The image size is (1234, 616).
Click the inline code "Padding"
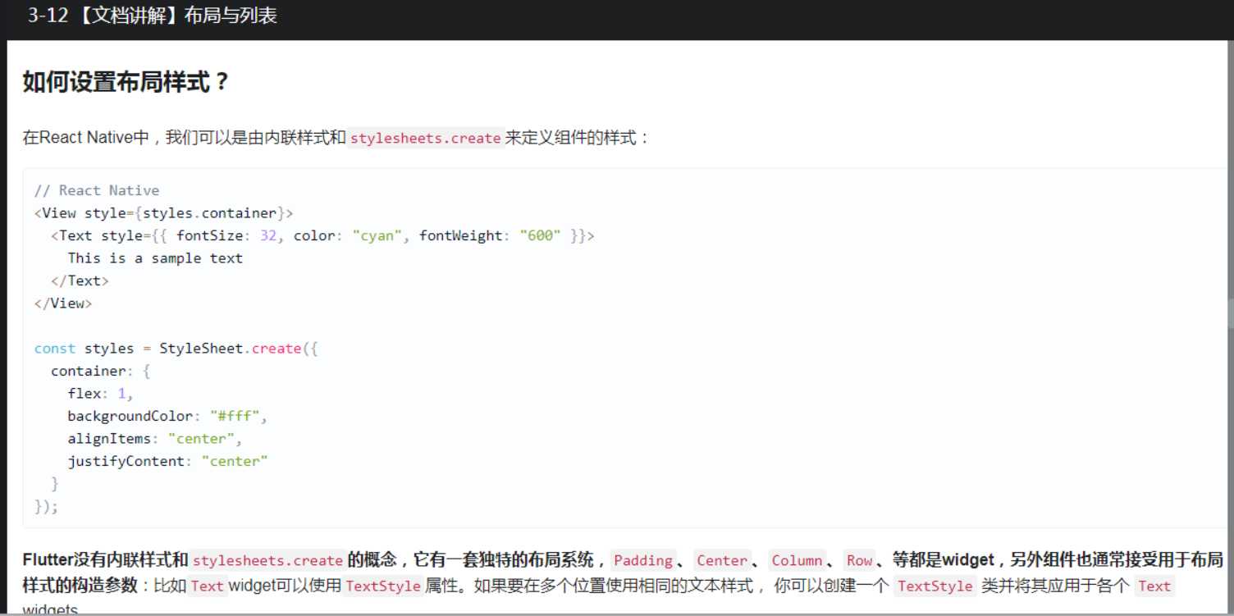click(643, 561)
